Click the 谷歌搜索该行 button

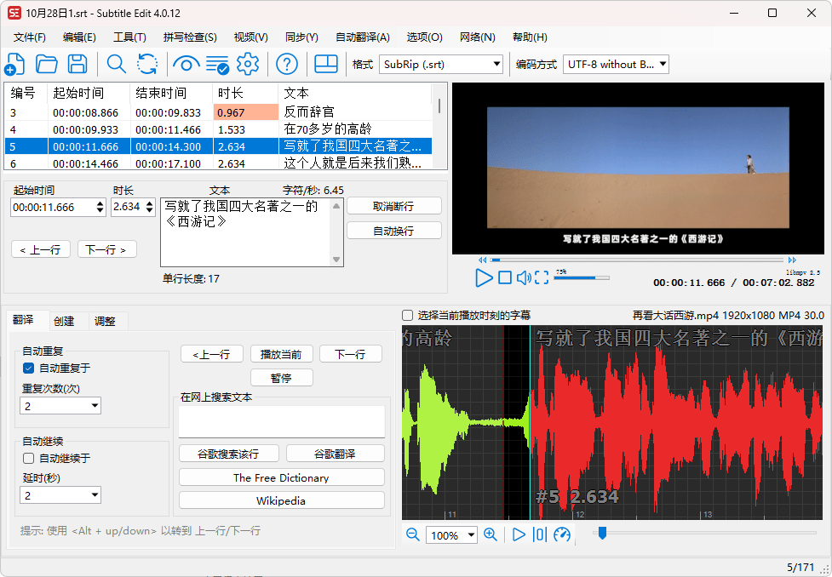click(x=228, y=454)
